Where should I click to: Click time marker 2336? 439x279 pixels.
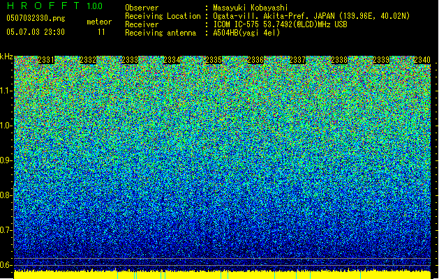click(x=255, y=60)
